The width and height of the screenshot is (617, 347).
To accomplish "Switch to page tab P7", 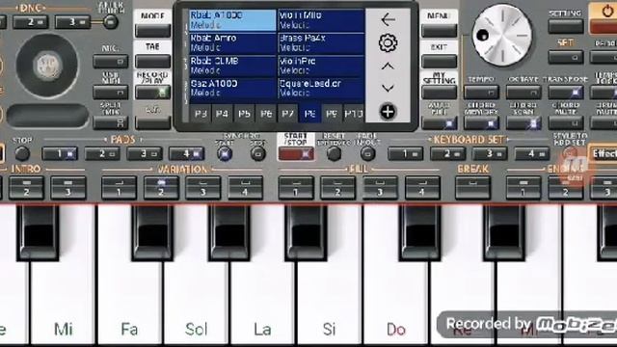I will tap(288, 114).
